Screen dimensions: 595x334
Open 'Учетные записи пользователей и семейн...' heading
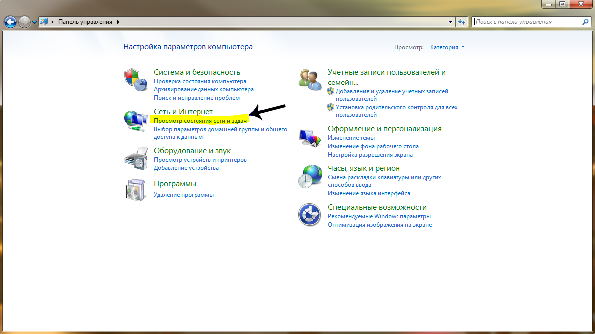(387, 77)
